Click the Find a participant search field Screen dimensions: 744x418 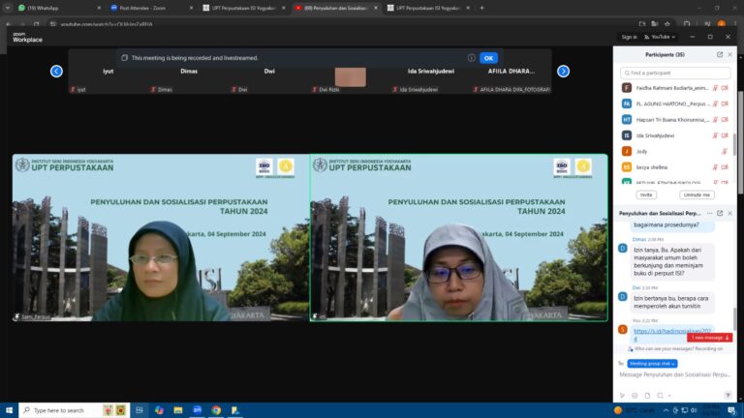click(676, 73)
